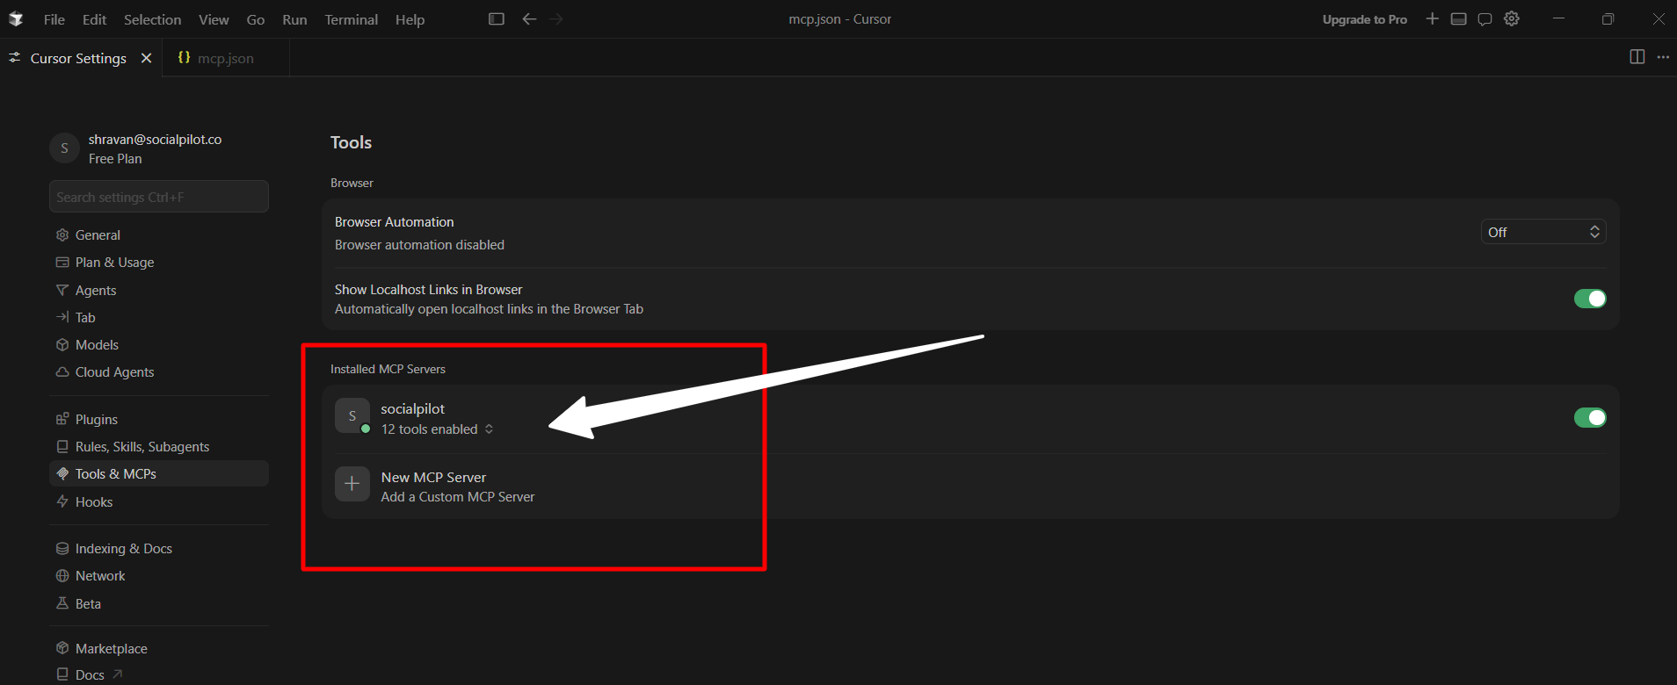Close the Cursor Settings tab
1677x685 pixels.
click(147, 58)
